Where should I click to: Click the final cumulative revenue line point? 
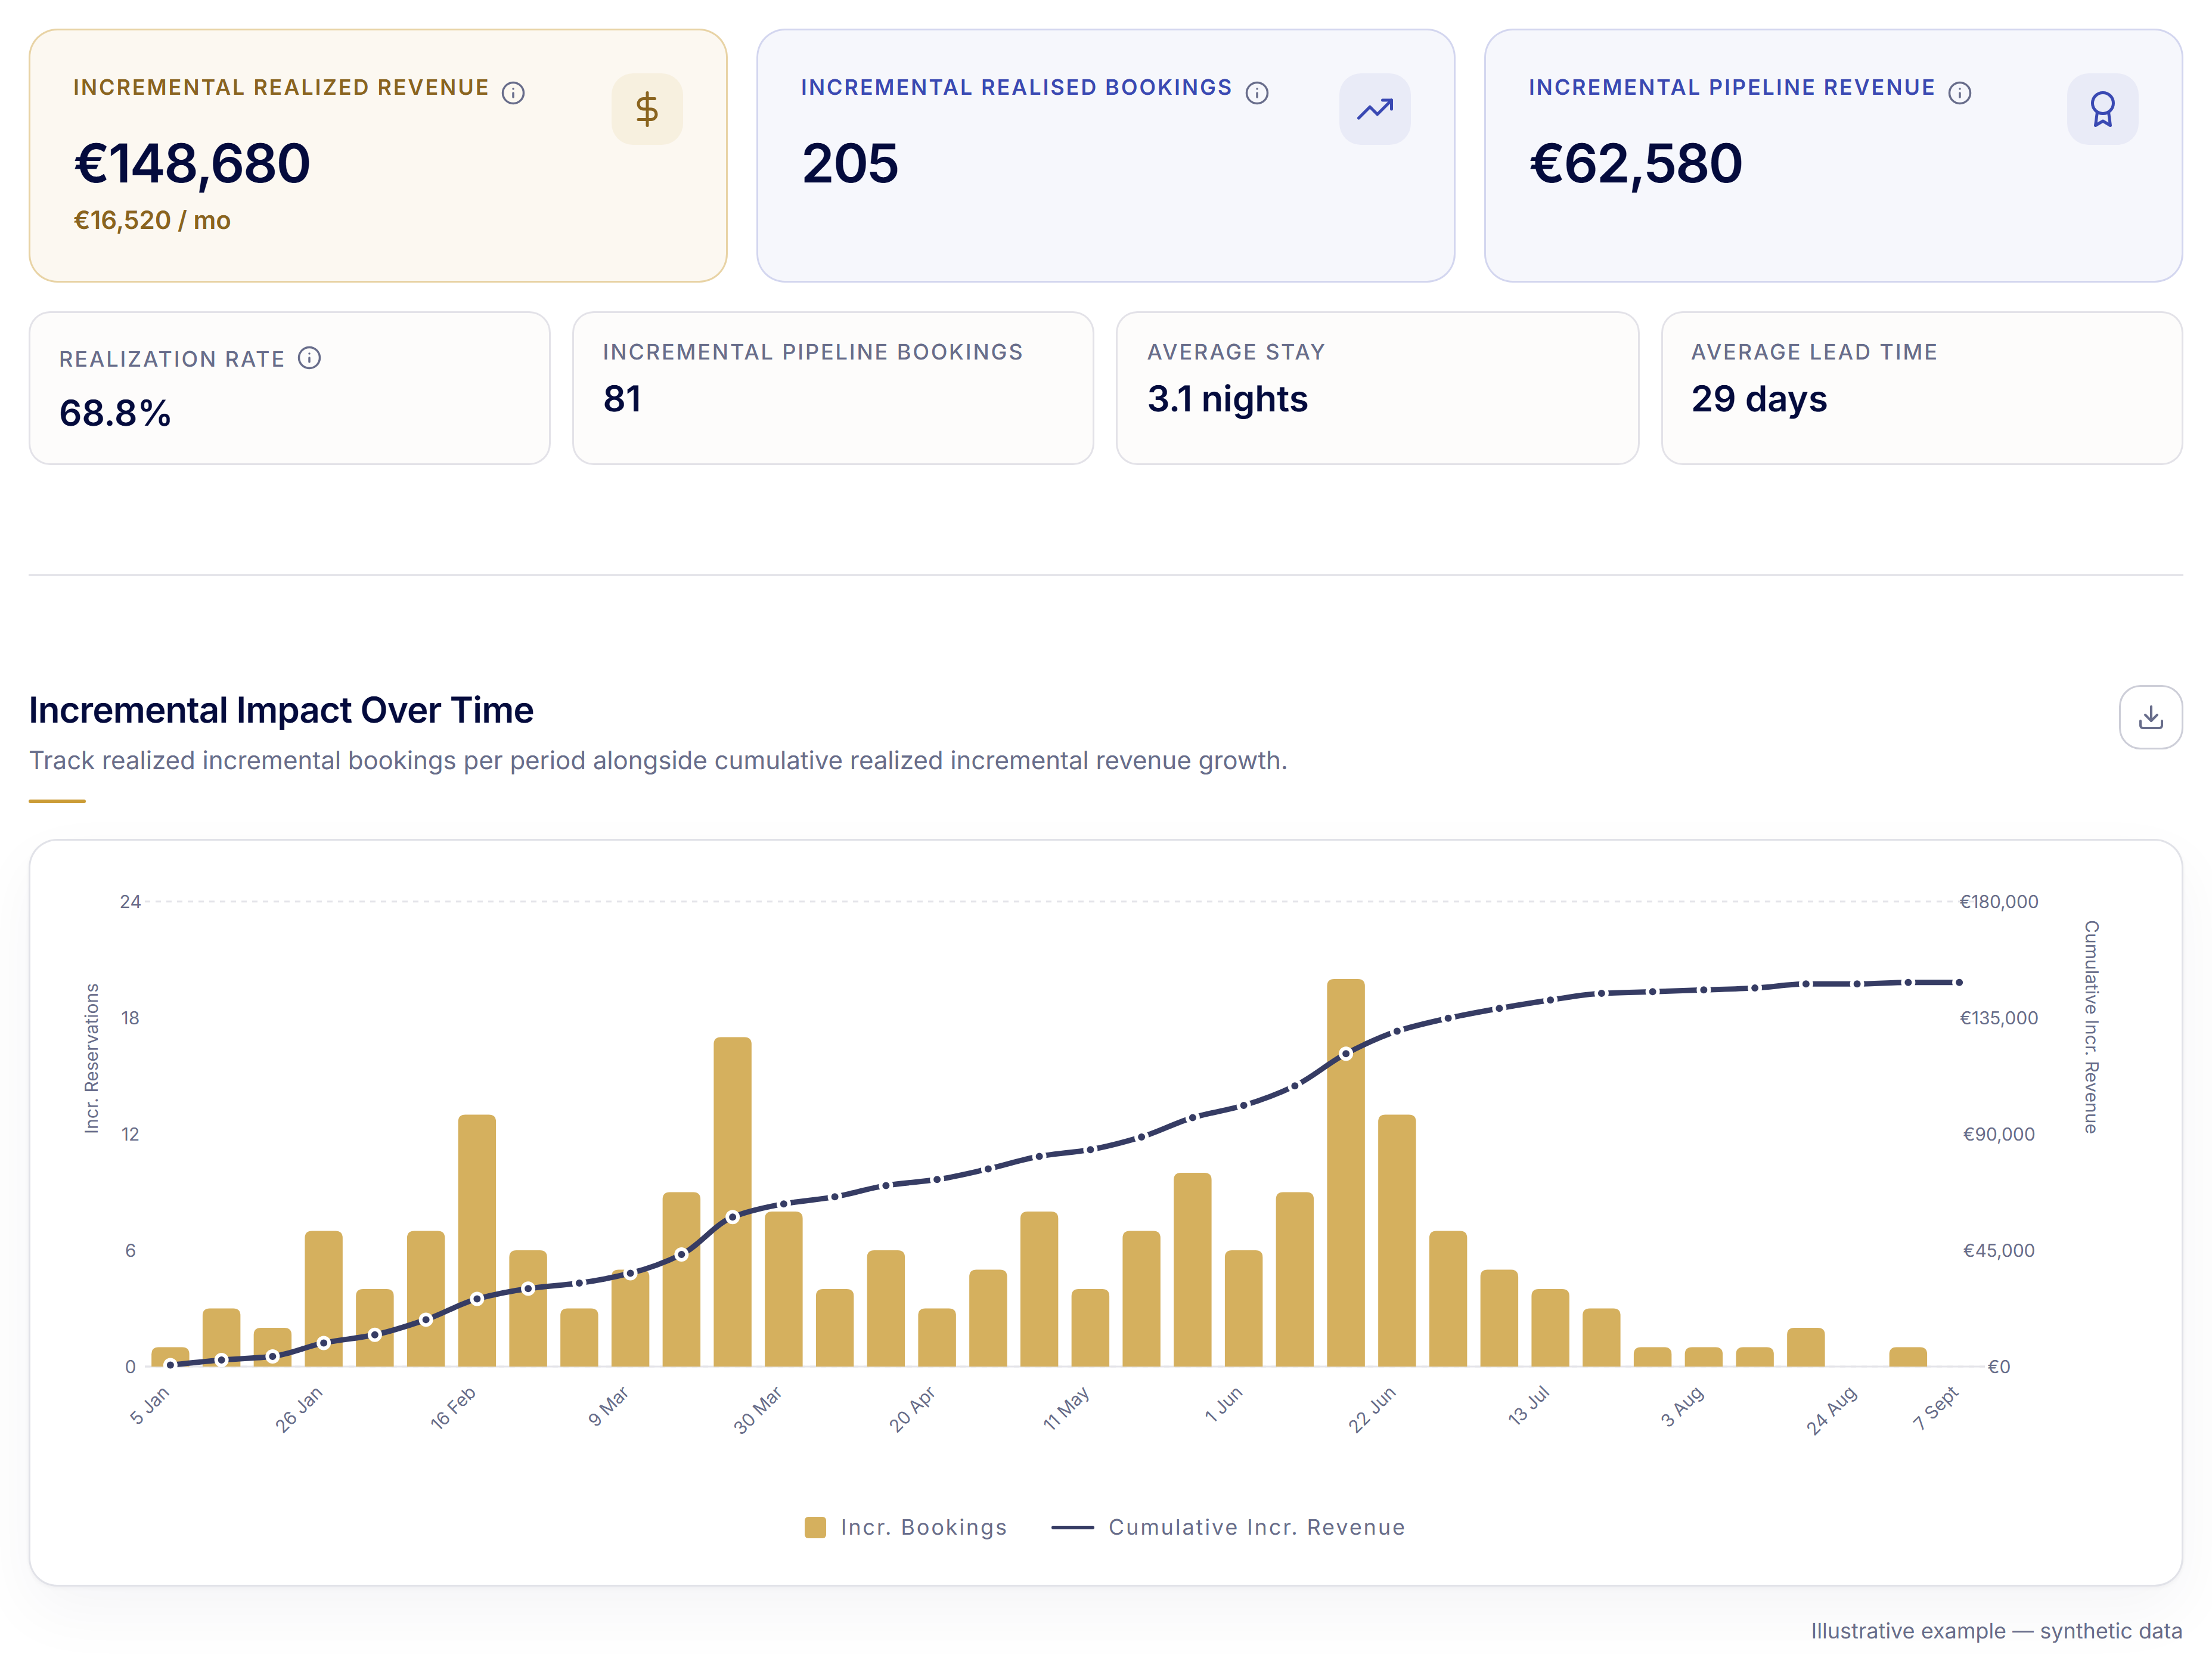pos(1959,982)
